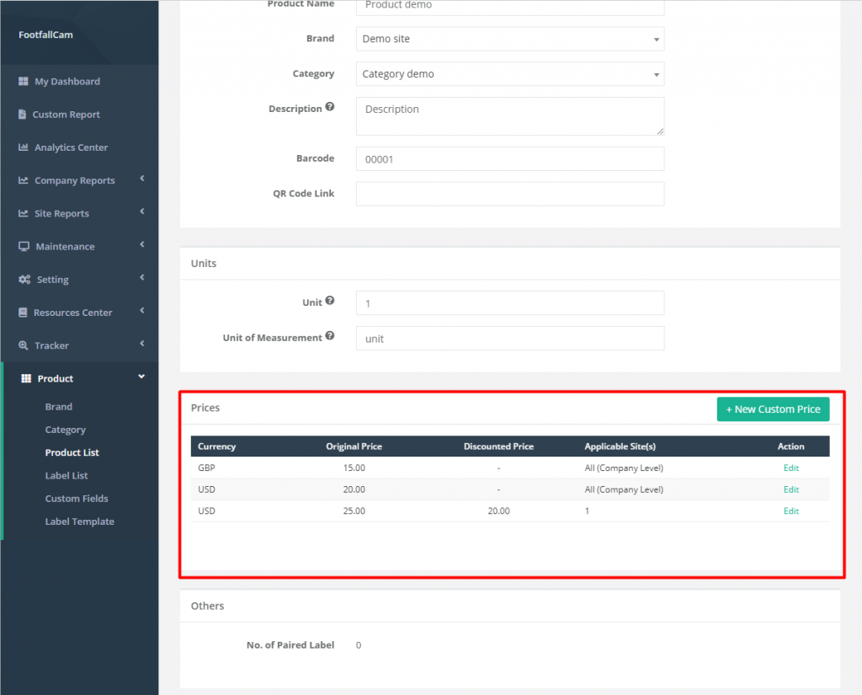Viewport: 862px width, 695px height.
Task: Click the help icon beside Unit
Action: pyautogui.click(x=330, y=301)
